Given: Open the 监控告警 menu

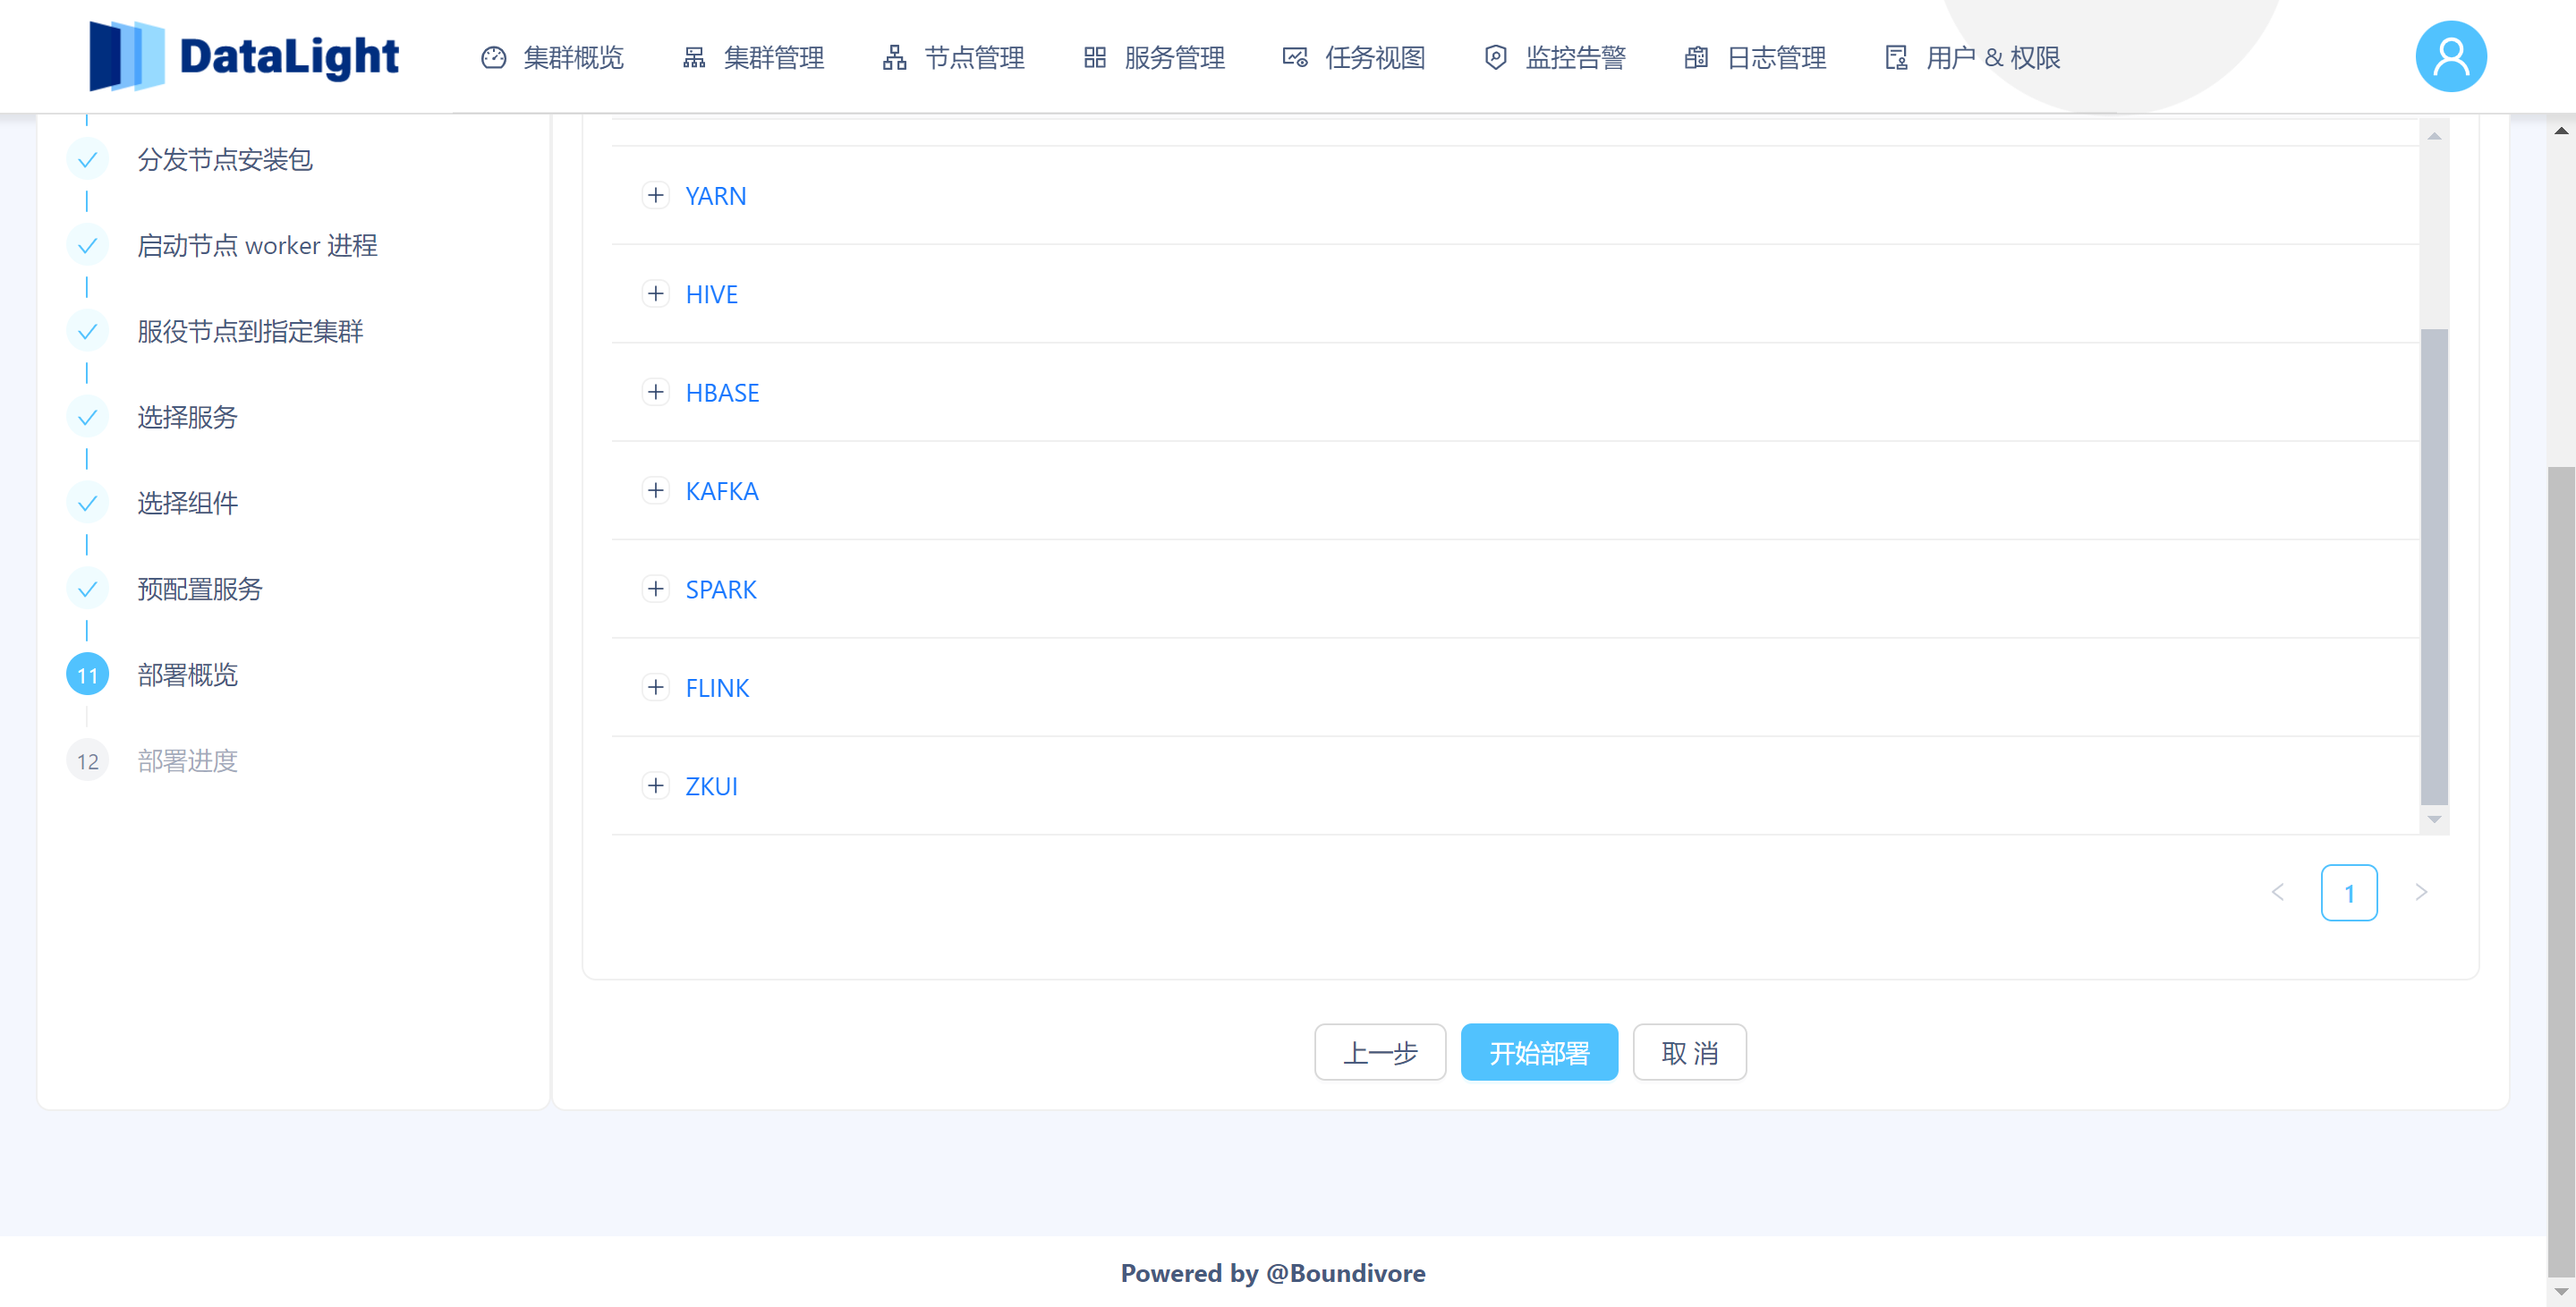Looking at the screenshot, I should point(1555,58).
